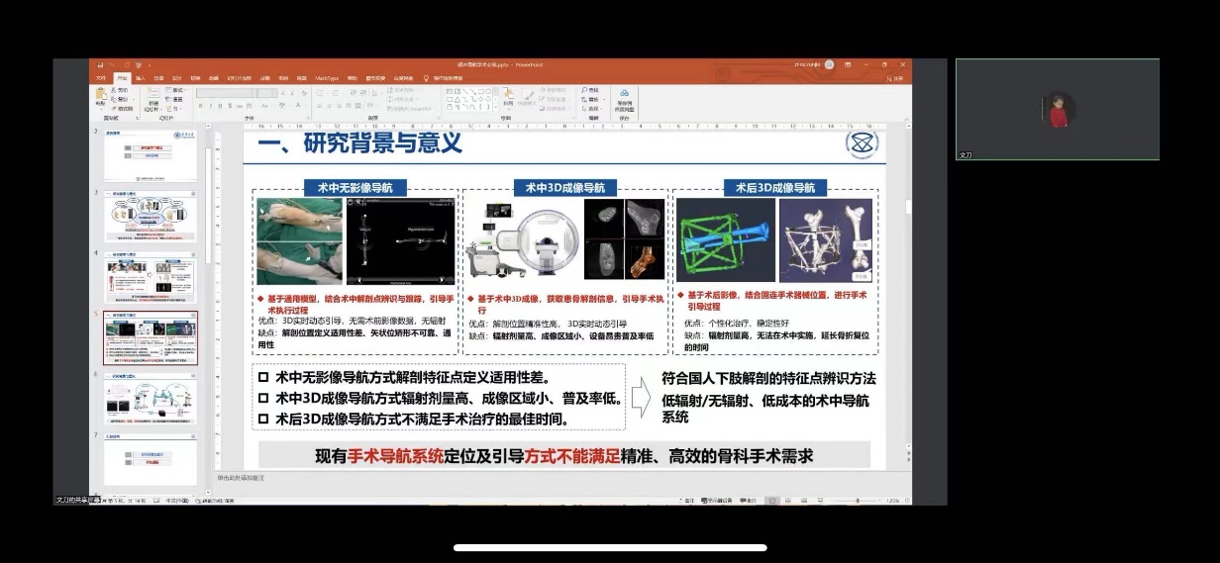This screenshot has height=563, width=1220.
Task: Click the Find magnifier icon in the editing group
Action: click(584, 90)
